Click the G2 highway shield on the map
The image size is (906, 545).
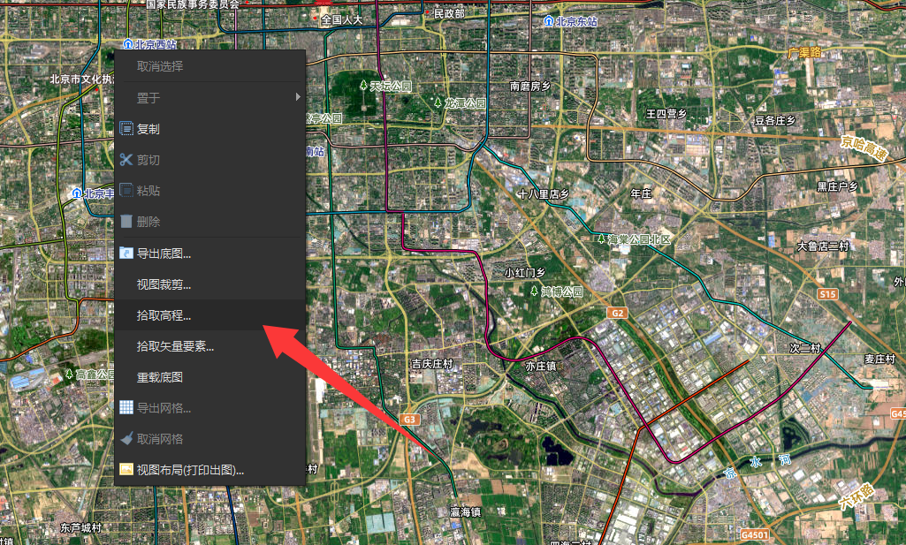[x=617, y=313]
